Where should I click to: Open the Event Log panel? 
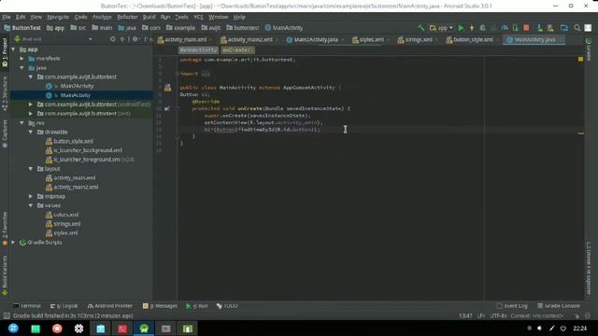pyautogui.click(x=512, y=306)
